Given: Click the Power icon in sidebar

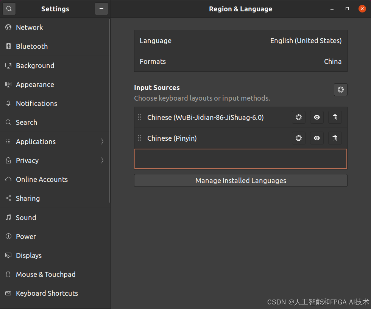Looking at the screenshot, I should pyautogui.click(x=8, y=236).
